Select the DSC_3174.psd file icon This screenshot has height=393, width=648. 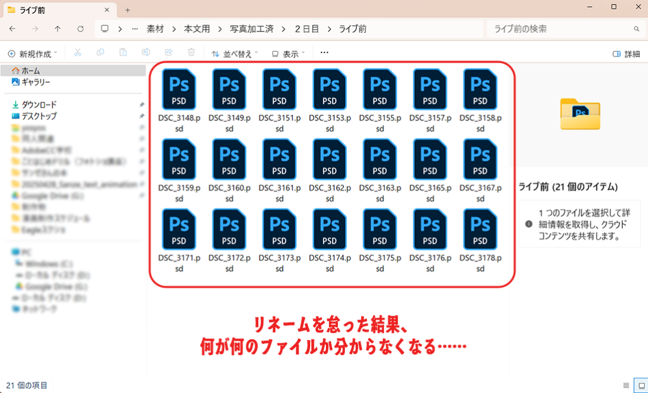[x=330, y=229]
